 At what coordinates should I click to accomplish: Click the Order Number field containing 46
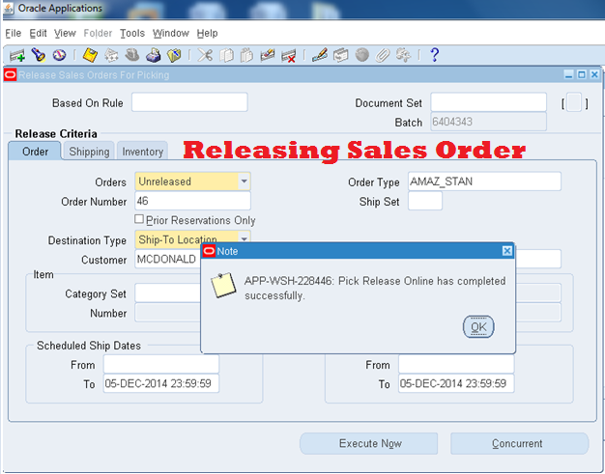pos(192,201)
